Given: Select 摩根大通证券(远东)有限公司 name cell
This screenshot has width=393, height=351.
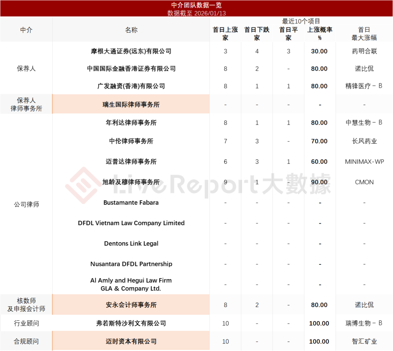Looking at the screenshot, I should 131,51.
